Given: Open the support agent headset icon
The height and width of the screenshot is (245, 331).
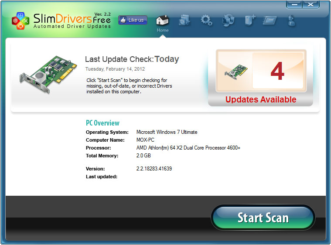Looking at the screenshot, I should tap(291, 20).
